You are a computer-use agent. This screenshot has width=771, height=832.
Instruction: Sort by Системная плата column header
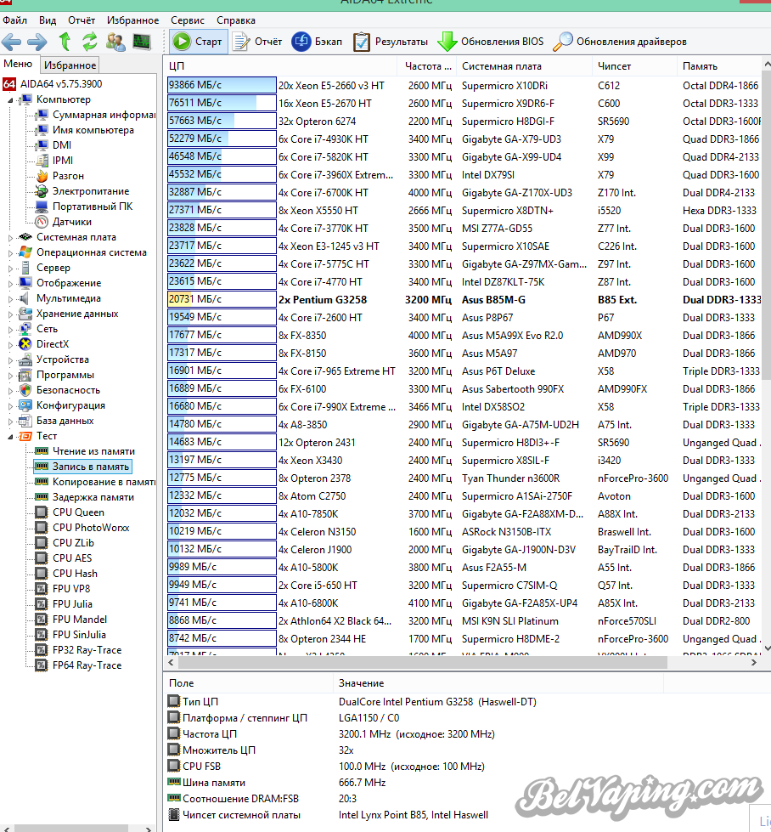(524, 66)
